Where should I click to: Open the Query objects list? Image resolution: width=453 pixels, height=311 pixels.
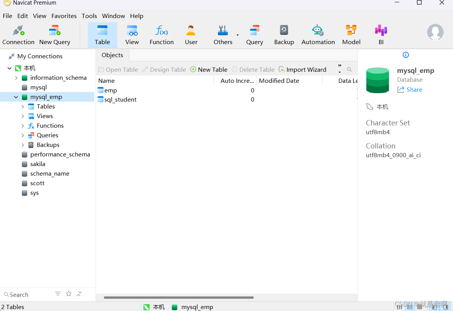[x=255, y=35]
